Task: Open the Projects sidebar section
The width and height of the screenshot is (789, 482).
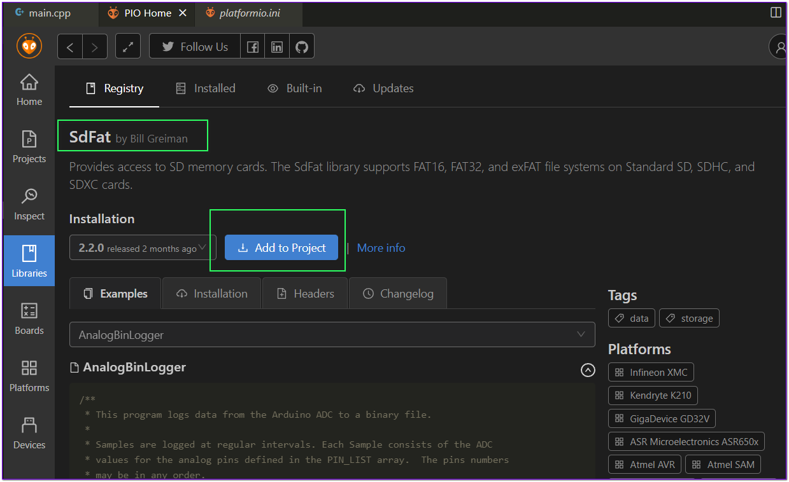Action: click(x=29, y=148)
